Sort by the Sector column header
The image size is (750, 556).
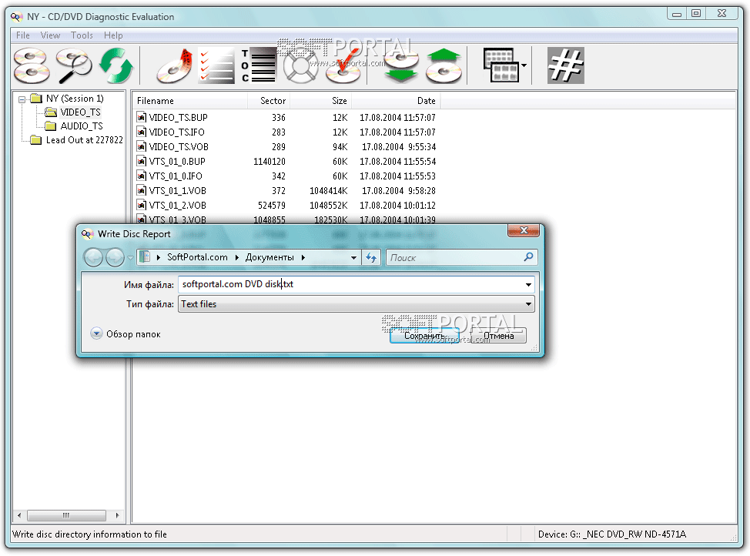(269, 101)
